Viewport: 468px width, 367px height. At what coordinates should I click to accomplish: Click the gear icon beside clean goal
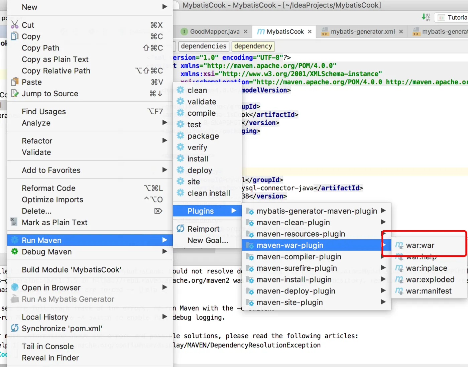click(x=181, y=90)
